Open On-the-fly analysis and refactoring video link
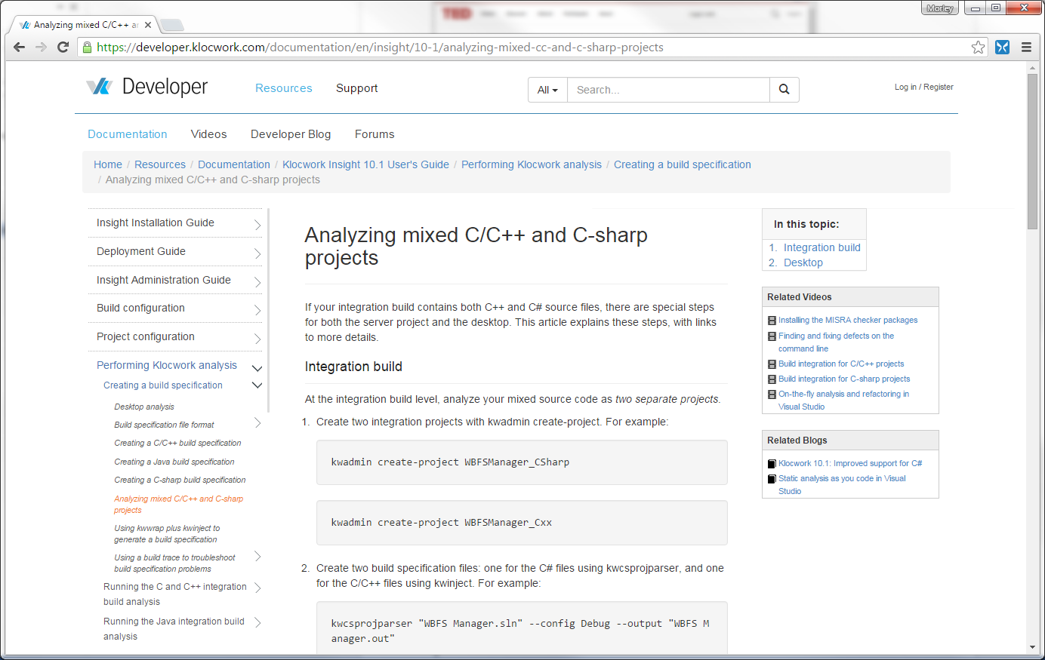Screen dimensions: 1045x660 point(843,401)
